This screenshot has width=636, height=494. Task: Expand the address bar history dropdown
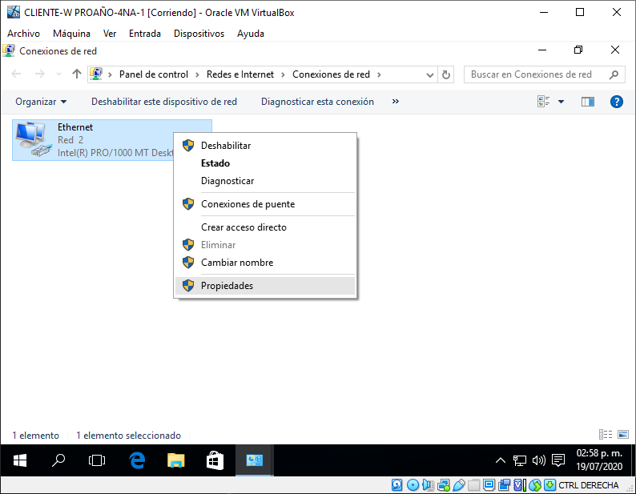pos(430,74)
